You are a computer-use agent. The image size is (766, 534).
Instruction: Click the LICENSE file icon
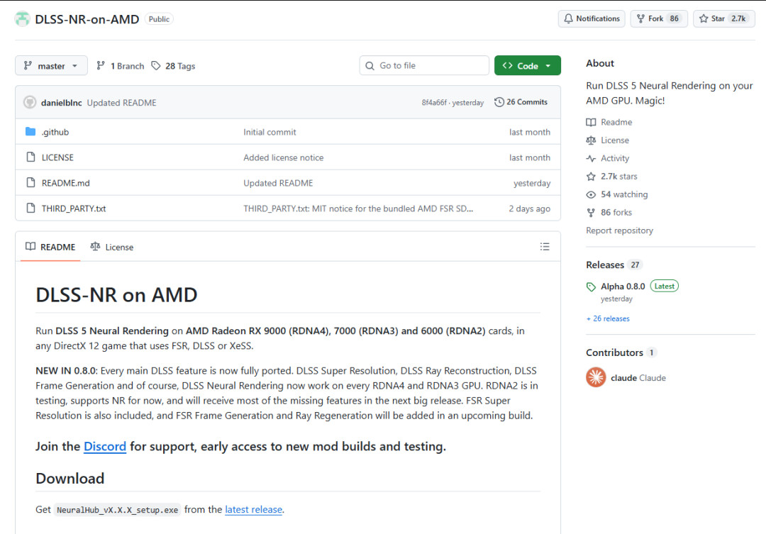click(30, 157)
